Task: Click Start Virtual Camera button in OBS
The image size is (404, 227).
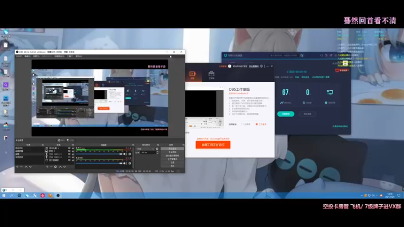Action: [172, 156]
